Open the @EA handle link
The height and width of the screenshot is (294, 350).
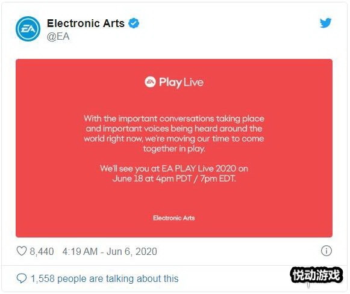click(x=58, y=36)
